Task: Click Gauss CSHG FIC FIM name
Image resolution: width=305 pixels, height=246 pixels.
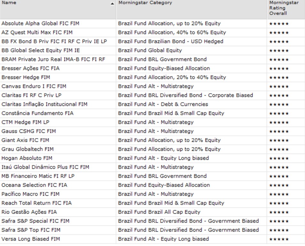Action: (28, 131)
